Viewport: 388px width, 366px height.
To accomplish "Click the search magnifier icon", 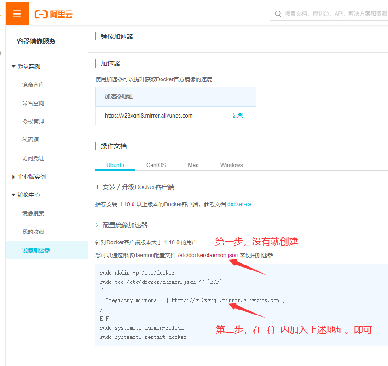I will click(x=278, y=14).
